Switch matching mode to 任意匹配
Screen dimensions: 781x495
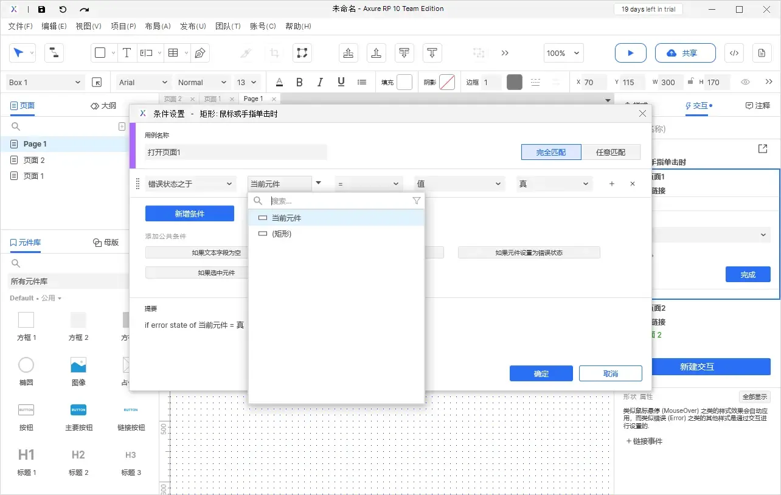pyautogui.click(x=612, y=152)
